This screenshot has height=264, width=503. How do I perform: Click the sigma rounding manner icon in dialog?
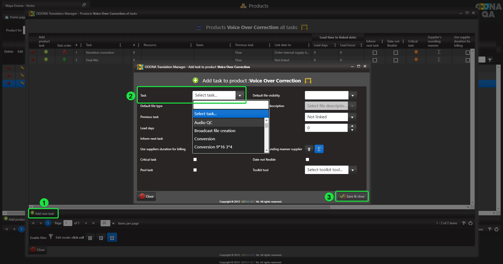(x=319, y=149)
